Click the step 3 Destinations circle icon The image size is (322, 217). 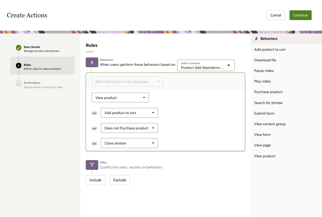point(18,83)
